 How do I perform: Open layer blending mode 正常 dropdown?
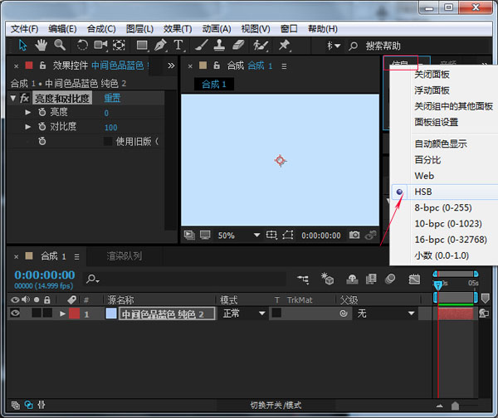click(243, 313)
